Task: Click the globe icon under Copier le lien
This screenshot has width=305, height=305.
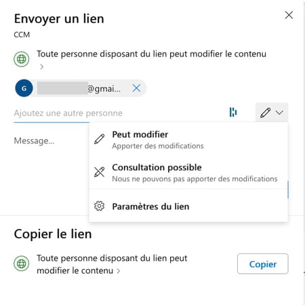Action: (22, 264)
